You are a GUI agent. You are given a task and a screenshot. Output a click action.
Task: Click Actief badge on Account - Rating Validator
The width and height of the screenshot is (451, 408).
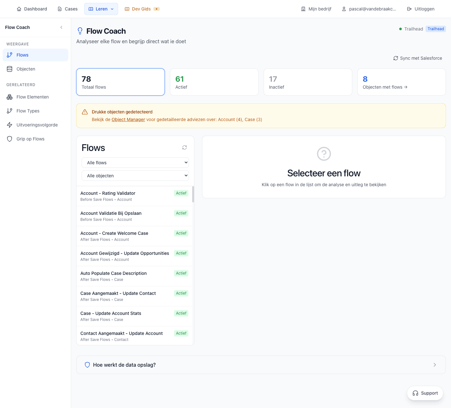tap(181, 193)
